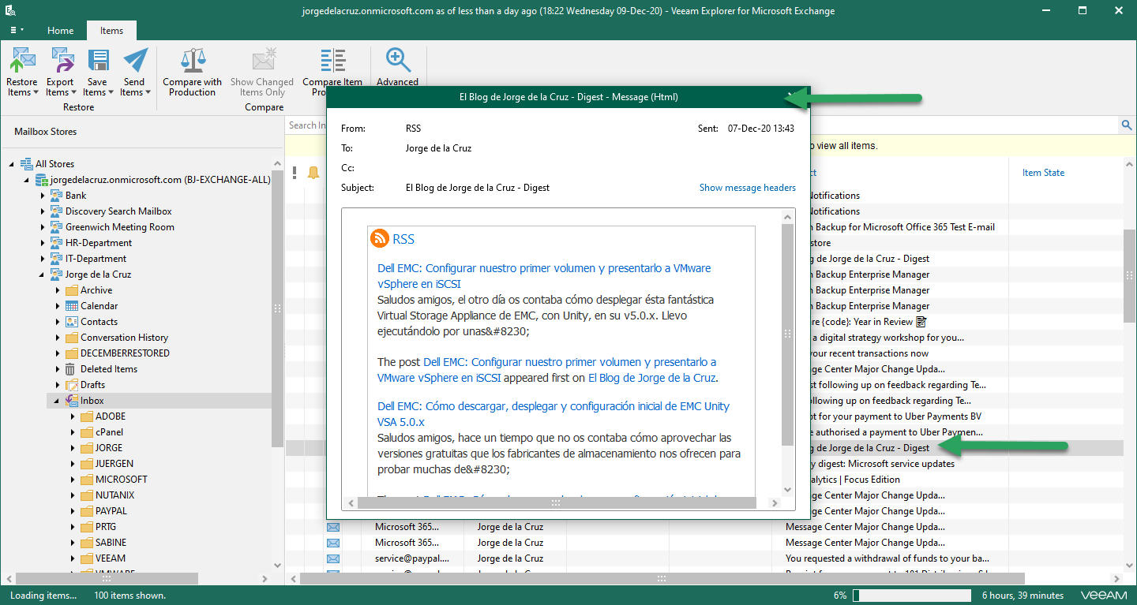The image size is (1137, 605).
Task: Sort by the importance column header icon
Action: [295, 173]
